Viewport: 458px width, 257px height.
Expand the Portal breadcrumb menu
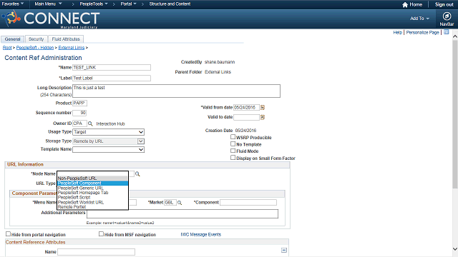(129, 4)
